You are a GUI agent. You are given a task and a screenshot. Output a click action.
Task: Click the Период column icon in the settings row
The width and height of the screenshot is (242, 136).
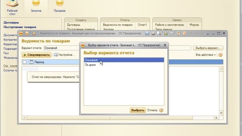point(31,62)
